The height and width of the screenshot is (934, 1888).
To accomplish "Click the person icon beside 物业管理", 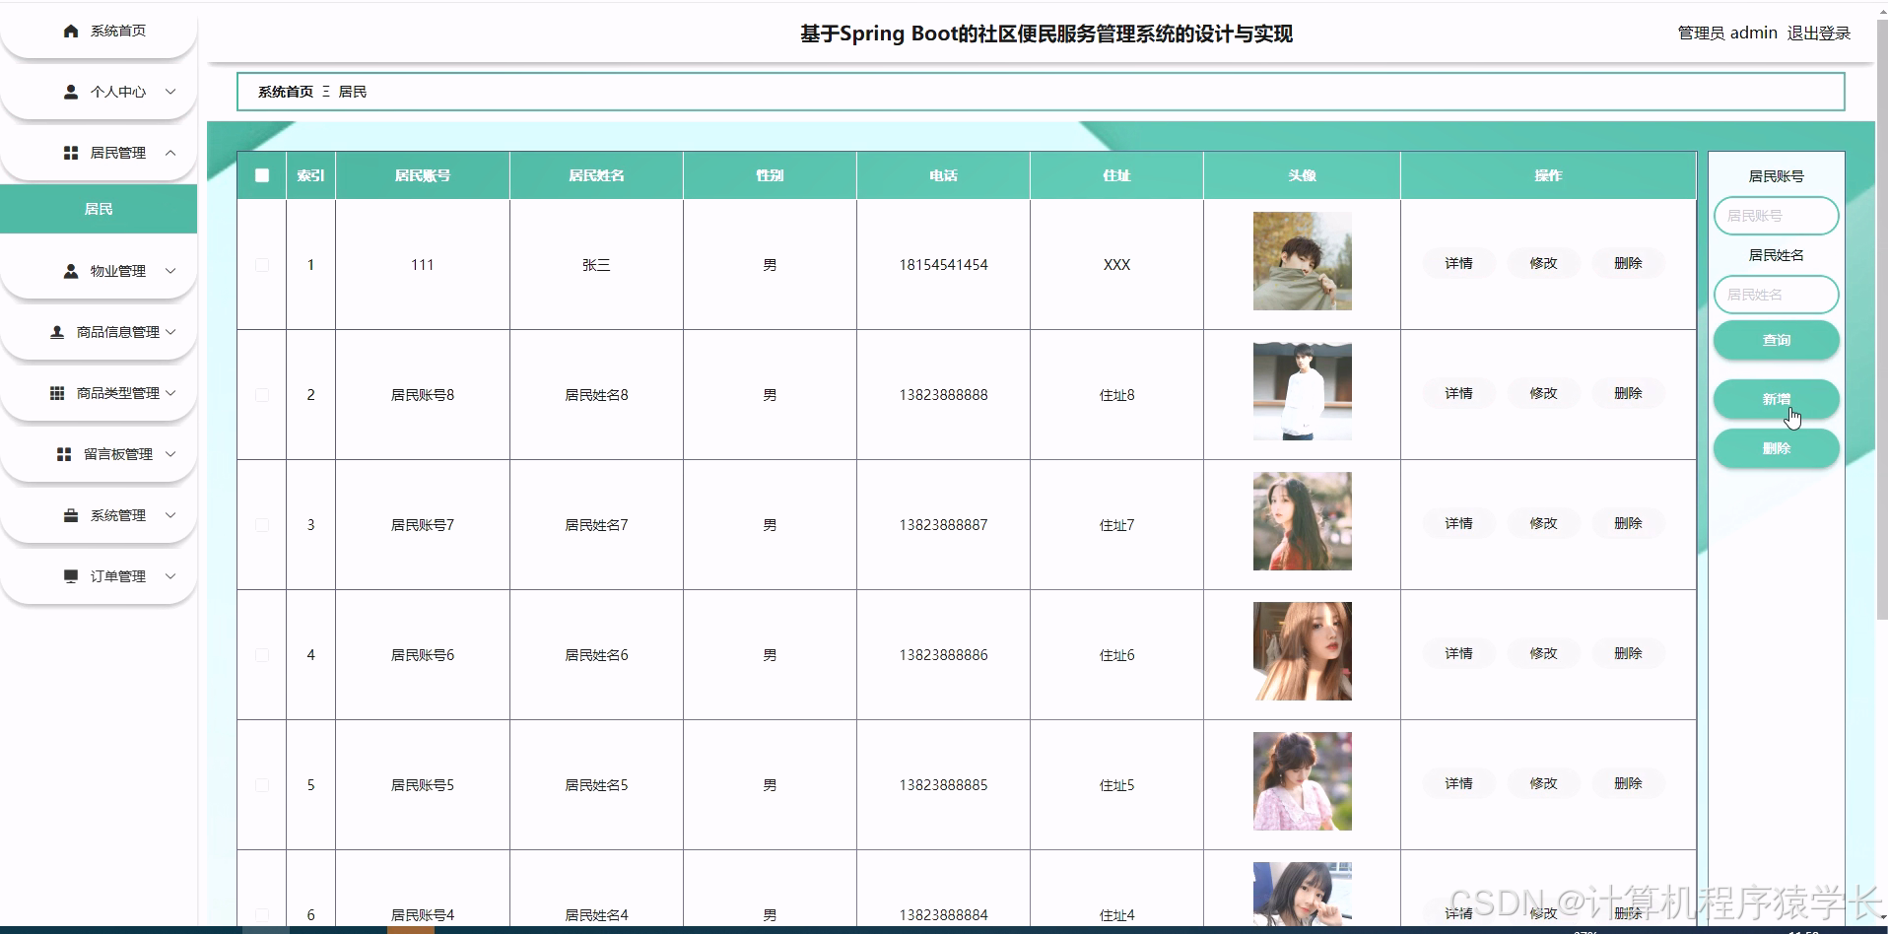I will (71, 271).
